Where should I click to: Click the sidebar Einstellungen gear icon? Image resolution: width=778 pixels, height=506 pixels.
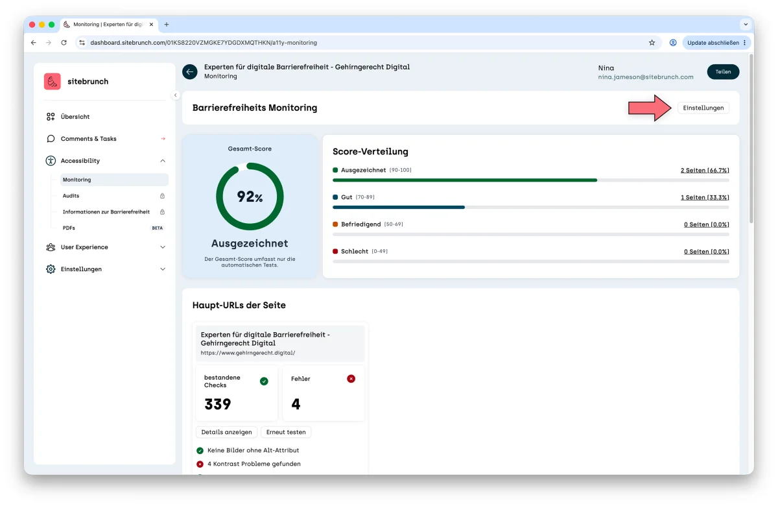coord(51,269)
